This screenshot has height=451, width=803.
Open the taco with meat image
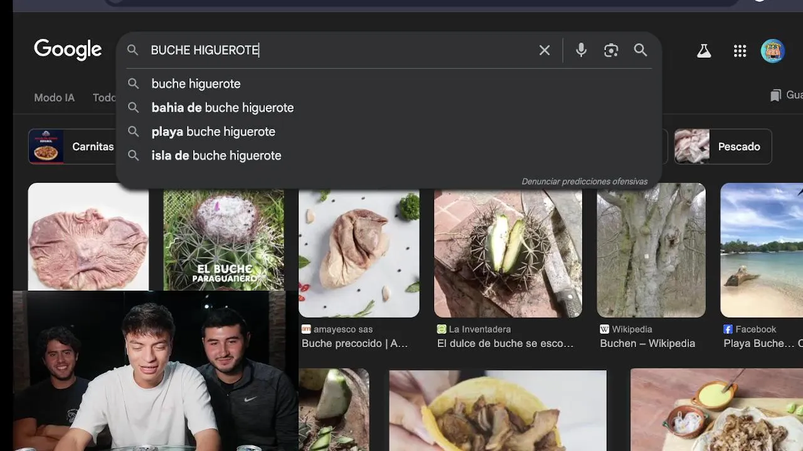497,410
